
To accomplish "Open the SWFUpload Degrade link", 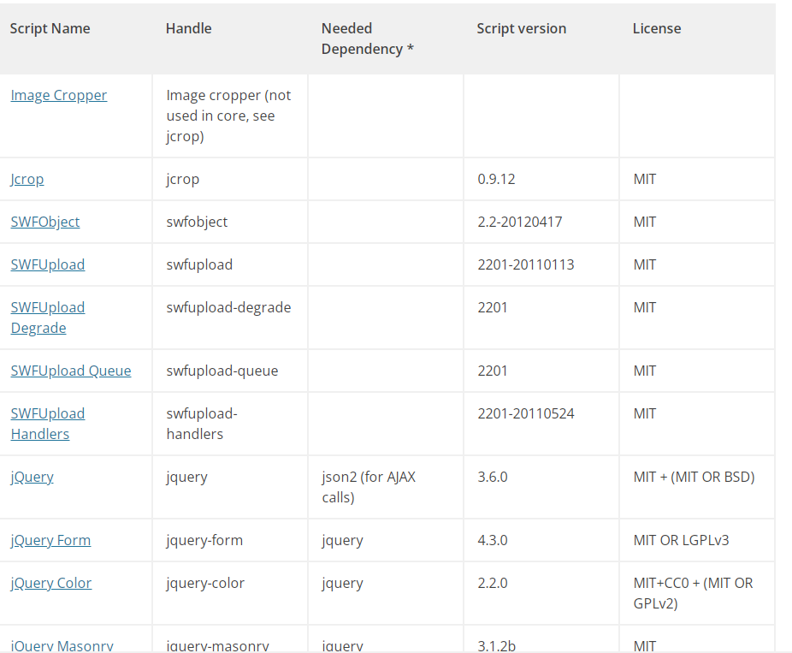I will [48, 318].
